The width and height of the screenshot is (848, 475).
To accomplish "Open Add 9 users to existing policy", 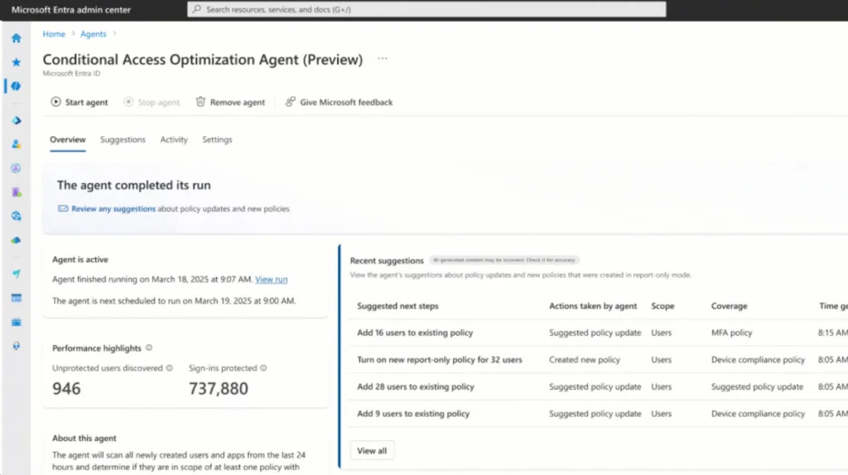I will tap(413, 414).
